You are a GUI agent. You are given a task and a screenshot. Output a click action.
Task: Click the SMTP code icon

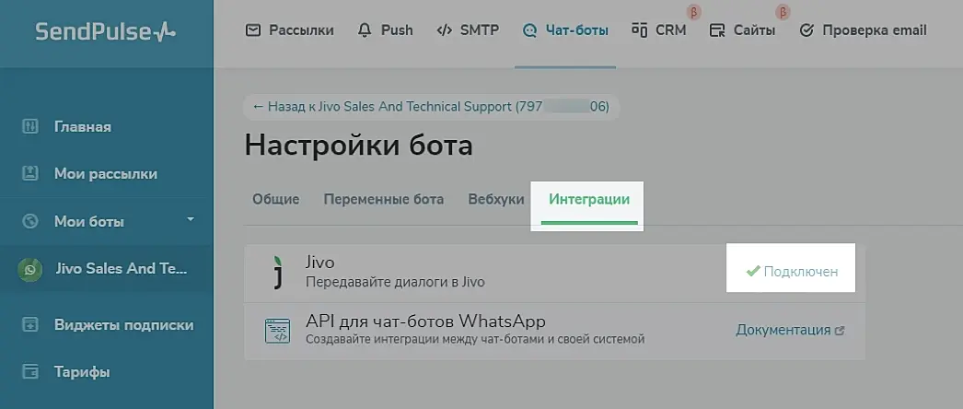pos(444,30)
